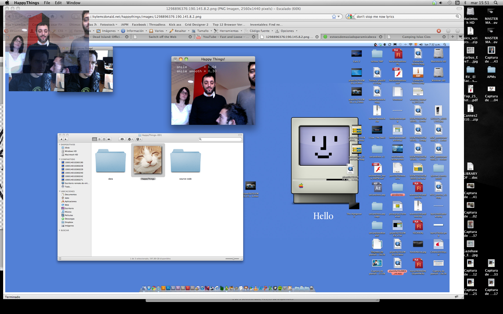Viewport: 503px width, 314px height.
Task: Close the estoesdemasiadoparamicabeza tab
Action: (x=381, y=37)
